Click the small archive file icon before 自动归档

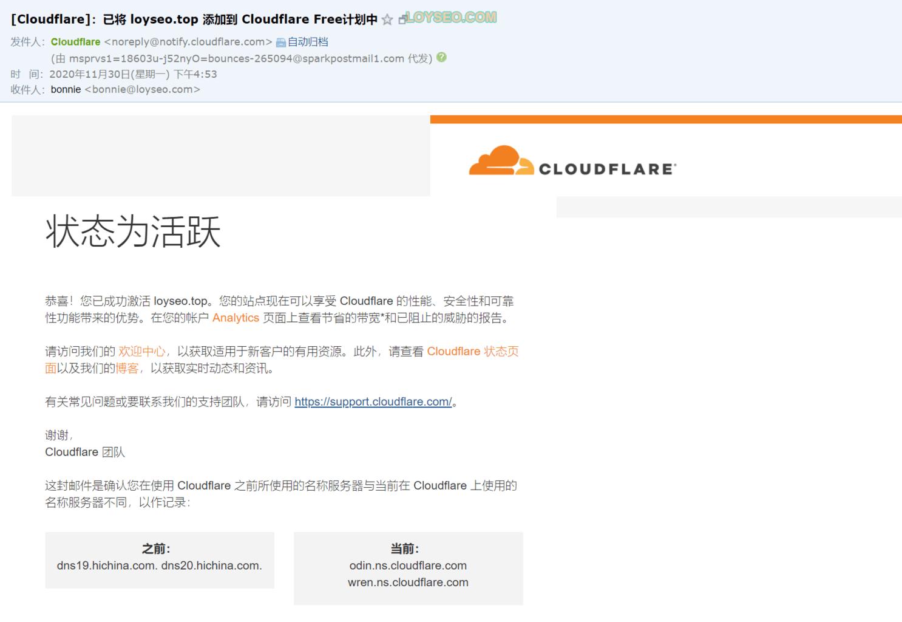tap(280, 42)
